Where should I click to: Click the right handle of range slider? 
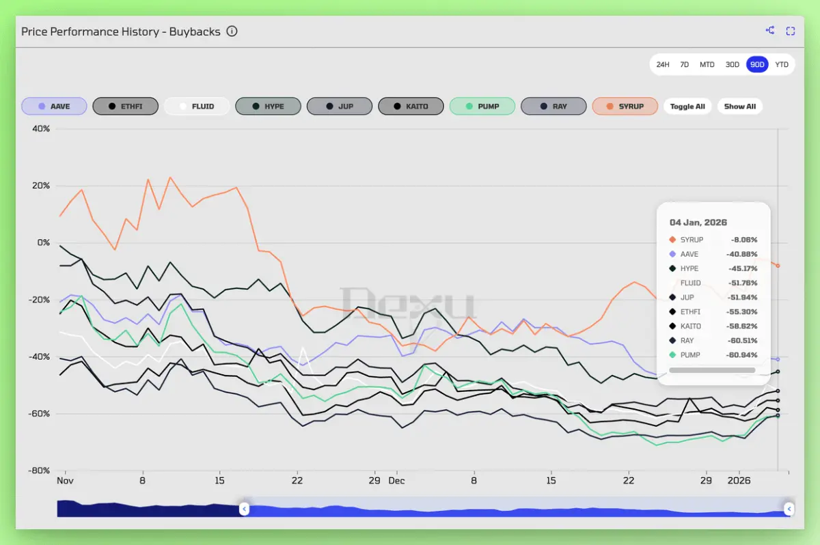tap(789, 508)
